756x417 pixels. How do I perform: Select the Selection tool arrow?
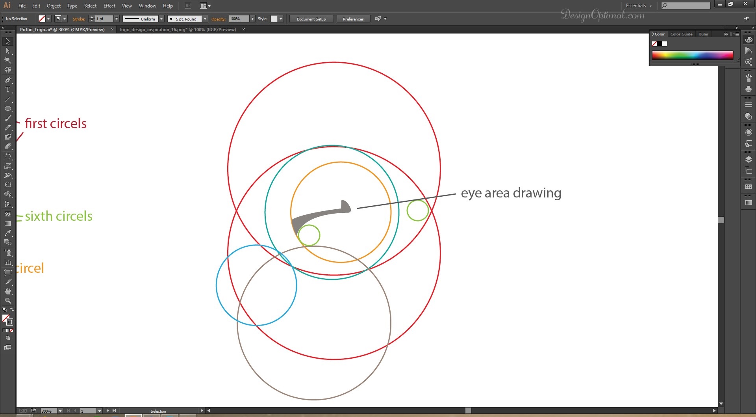point(7,41)
